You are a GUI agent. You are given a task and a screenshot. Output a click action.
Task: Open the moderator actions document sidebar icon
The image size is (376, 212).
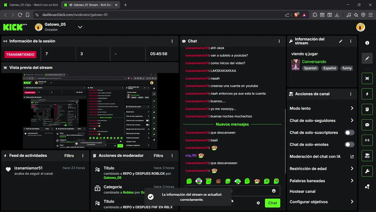click(x=367, y=109)
